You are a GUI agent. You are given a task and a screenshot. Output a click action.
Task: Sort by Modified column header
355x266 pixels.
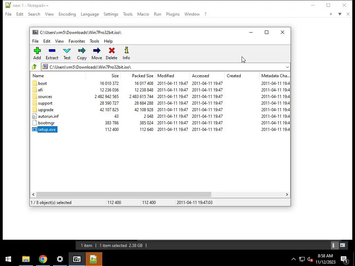[173, 76]
